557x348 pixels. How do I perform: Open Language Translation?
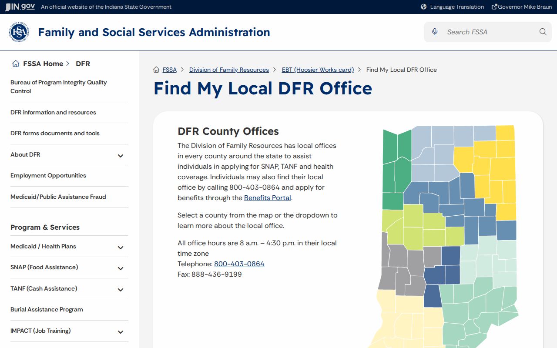tap(457, 7)
